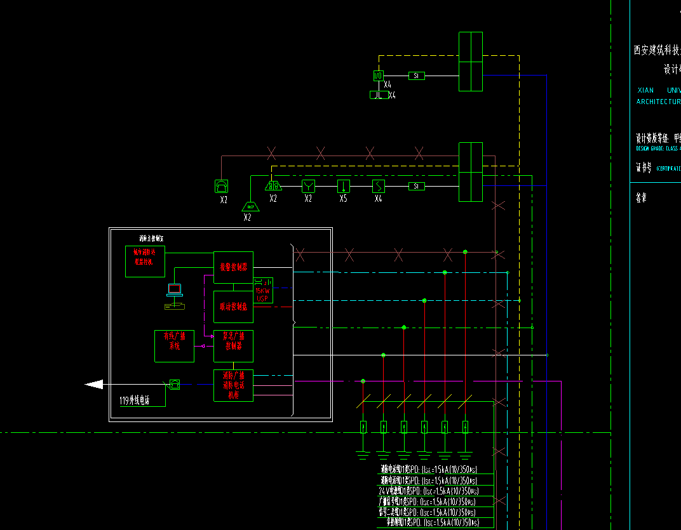
Task: Click the trapezoid speaker symbol labeled X2
Action: coord(250,207)
